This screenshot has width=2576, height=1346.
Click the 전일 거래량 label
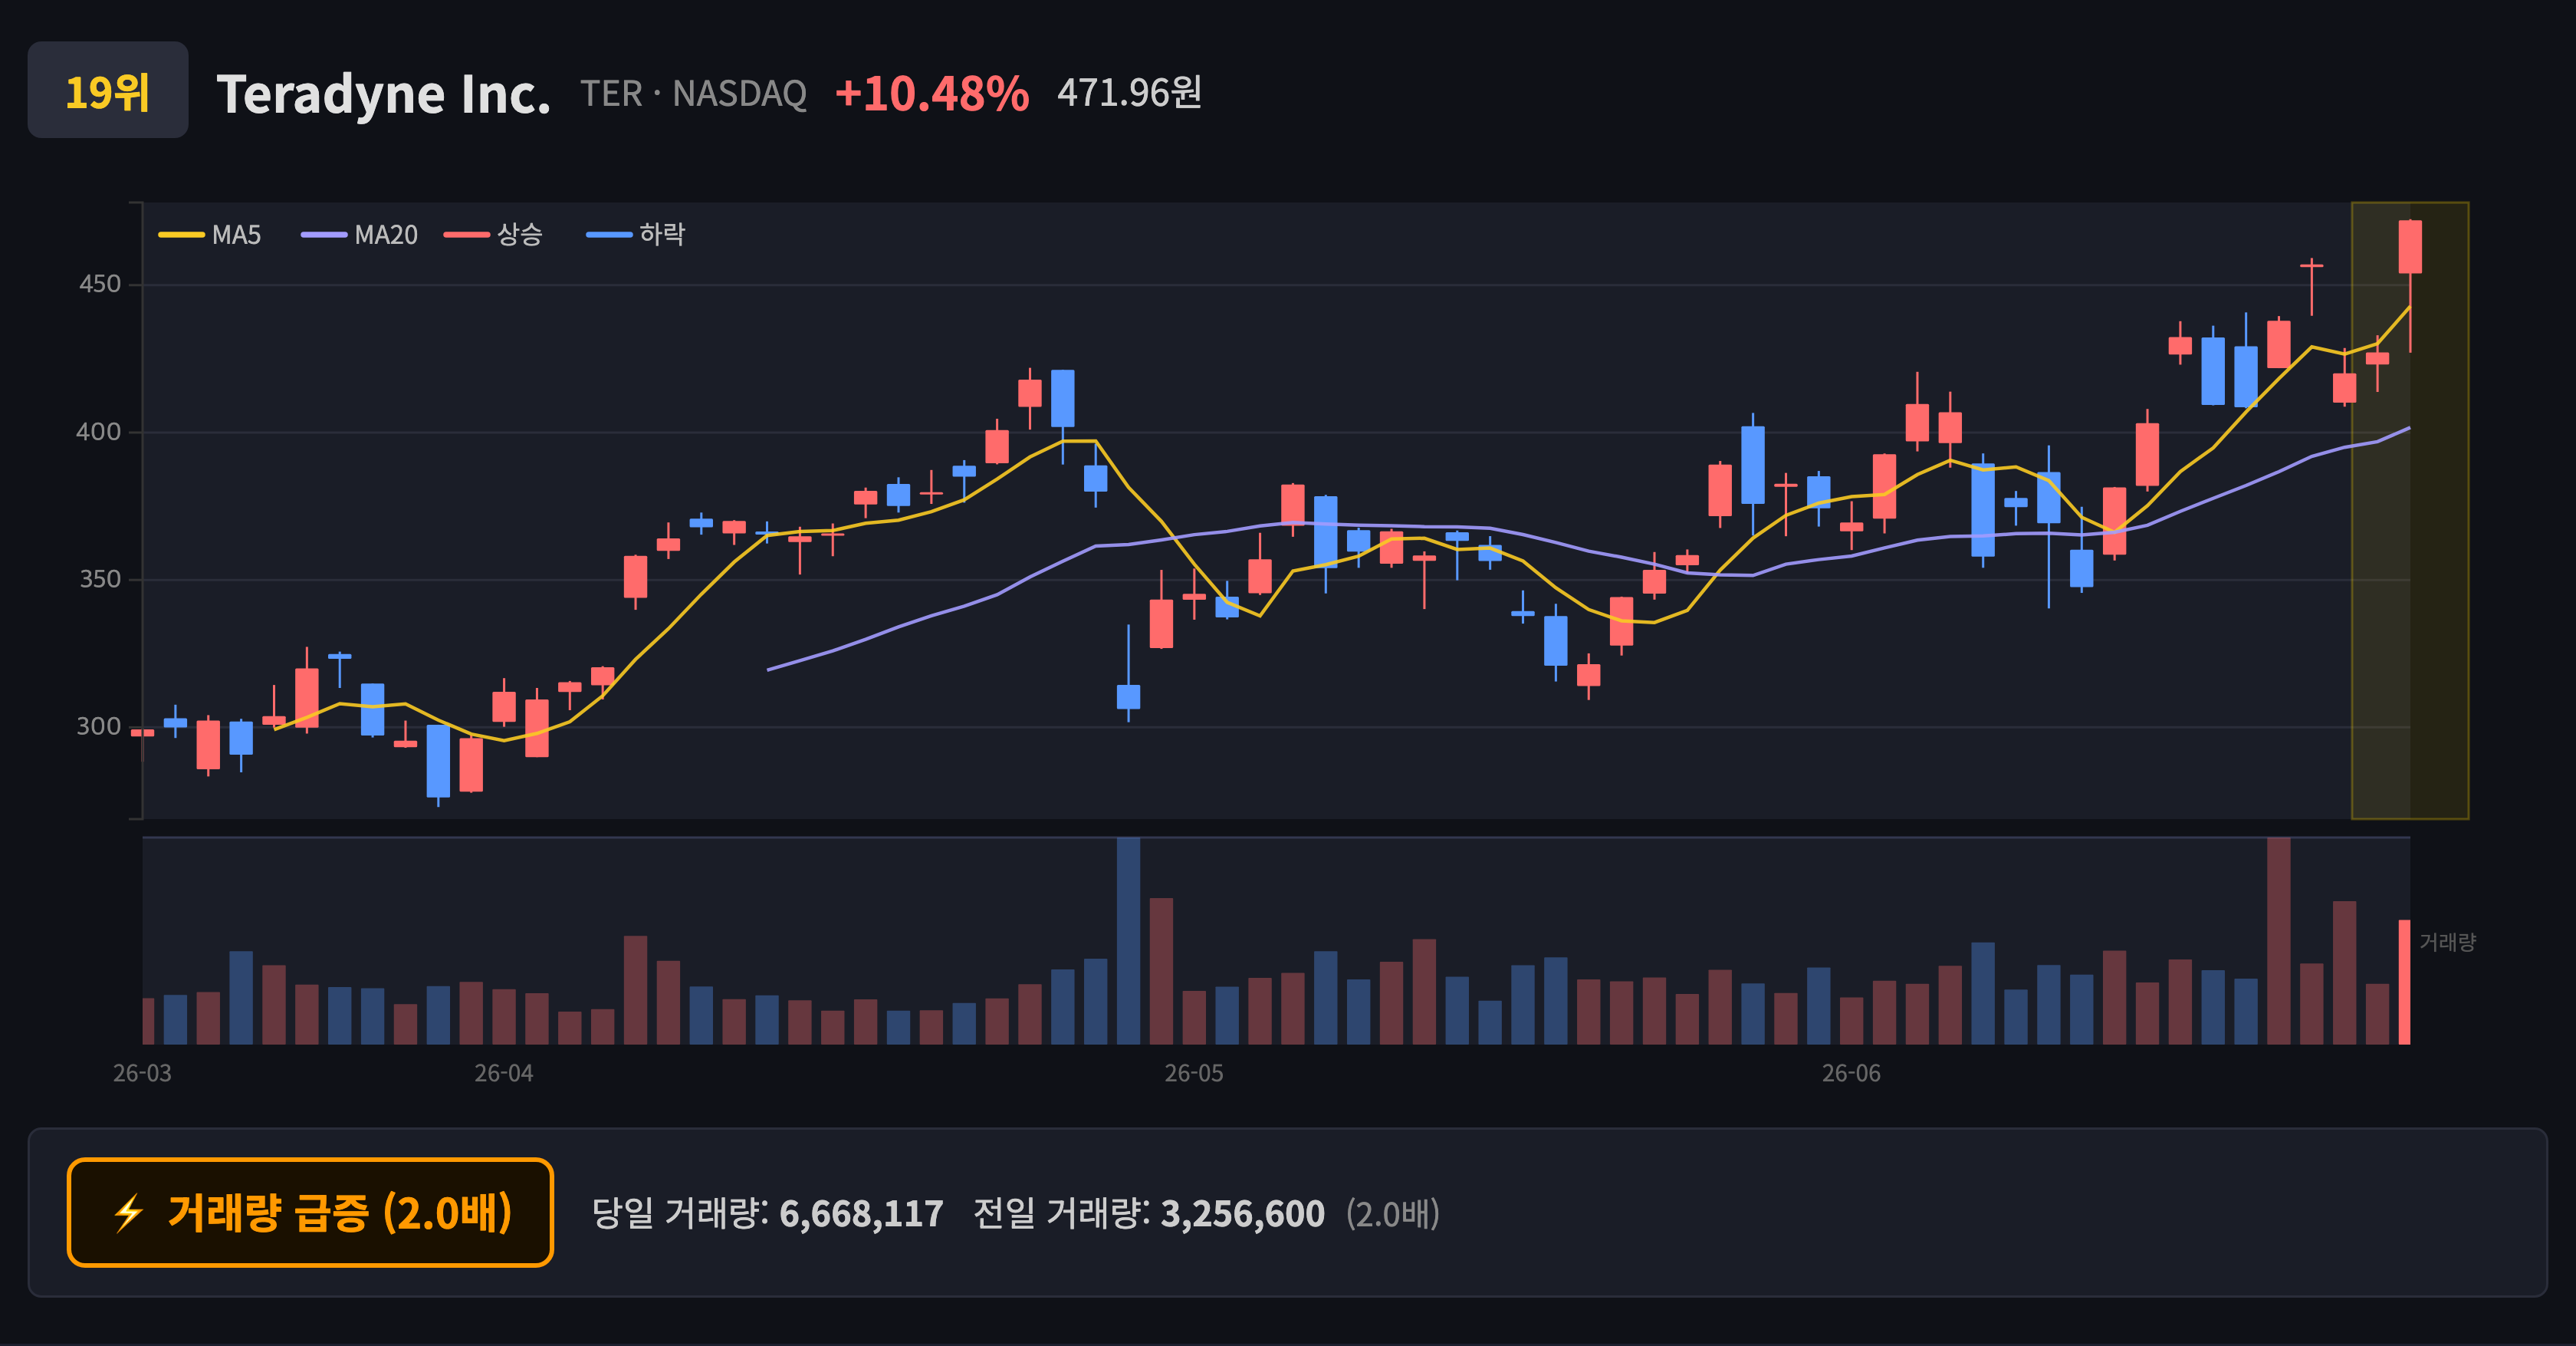pos(1061,1214)
